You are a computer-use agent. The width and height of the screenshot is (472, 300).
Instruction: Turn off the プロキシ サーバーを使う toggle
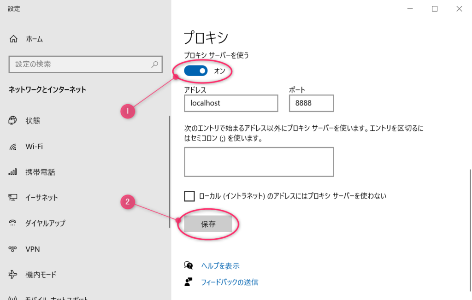coord(196,71)
